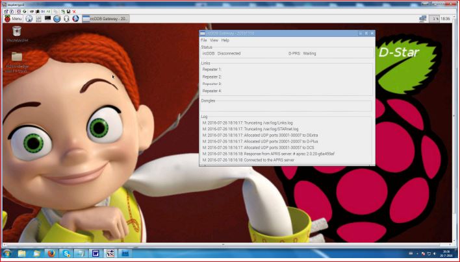Click the network icon in Pi panel

tap(422, 18)
